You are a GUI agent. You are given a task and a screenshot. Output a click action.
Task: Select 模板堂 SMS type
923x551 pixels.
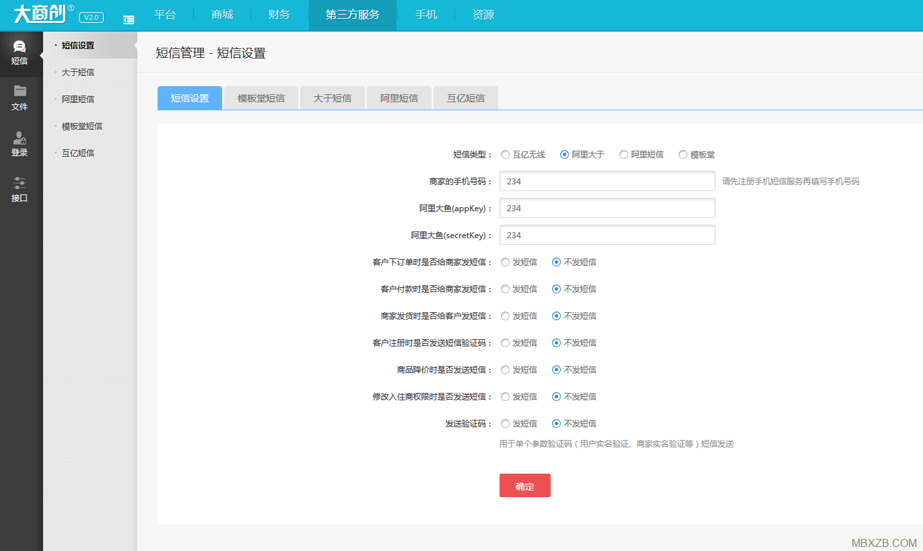coord(683,155)
